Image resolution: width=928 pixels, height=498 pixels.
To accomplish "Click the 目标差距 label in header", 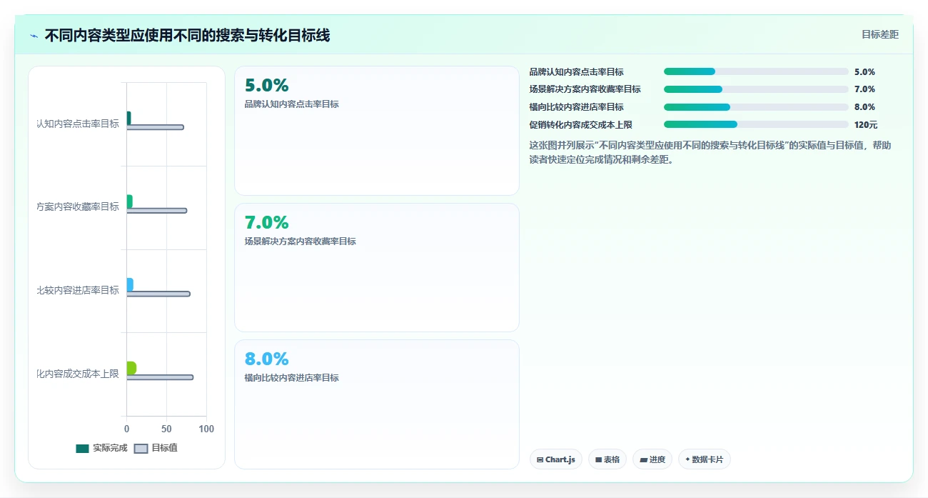I will click(x=879, y=34).
